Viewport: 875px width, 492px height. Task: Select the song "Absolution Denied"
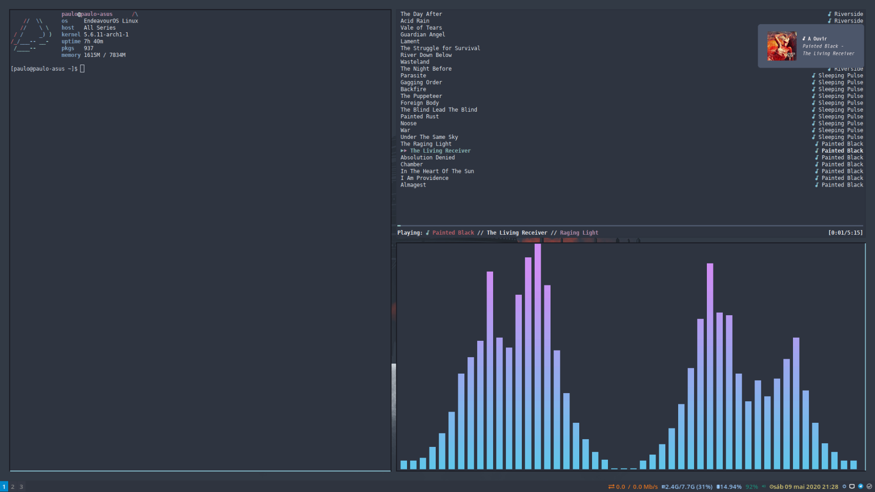coord(428,158)
